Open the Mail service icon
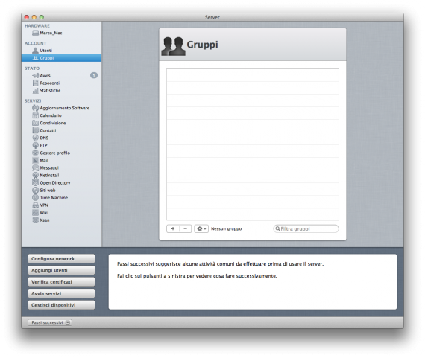Image resolution: width=425 pixels, height=358 pixels. [x=35, y=160]
